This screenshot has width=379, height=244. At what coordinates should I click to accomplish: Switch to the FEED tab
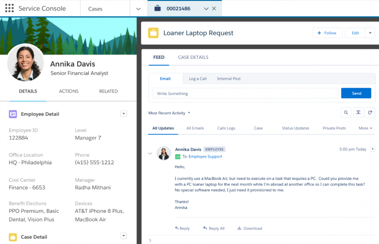(x=159, y=57)
